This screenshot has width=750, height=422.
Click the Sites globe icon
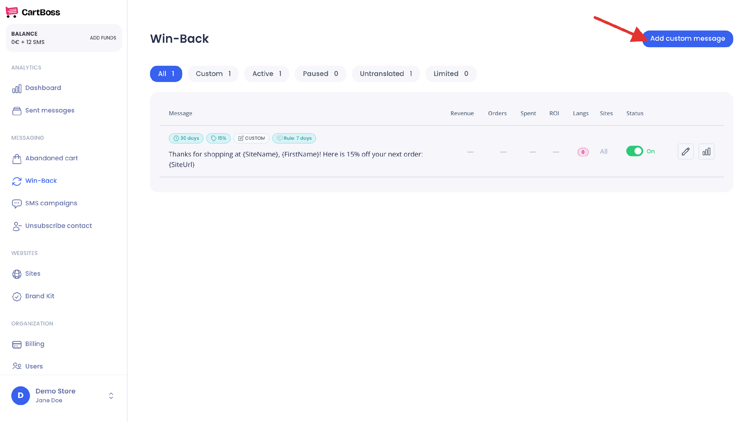pos(16,274)
